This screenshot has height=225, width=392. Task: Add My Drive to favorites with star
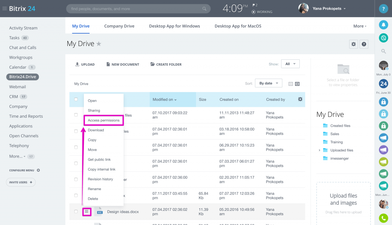pos(99,44)
